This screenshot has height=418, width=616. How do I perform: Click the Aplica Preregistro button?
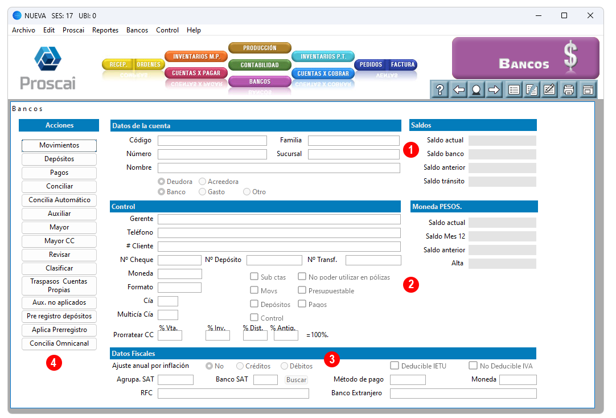[59, 330]
